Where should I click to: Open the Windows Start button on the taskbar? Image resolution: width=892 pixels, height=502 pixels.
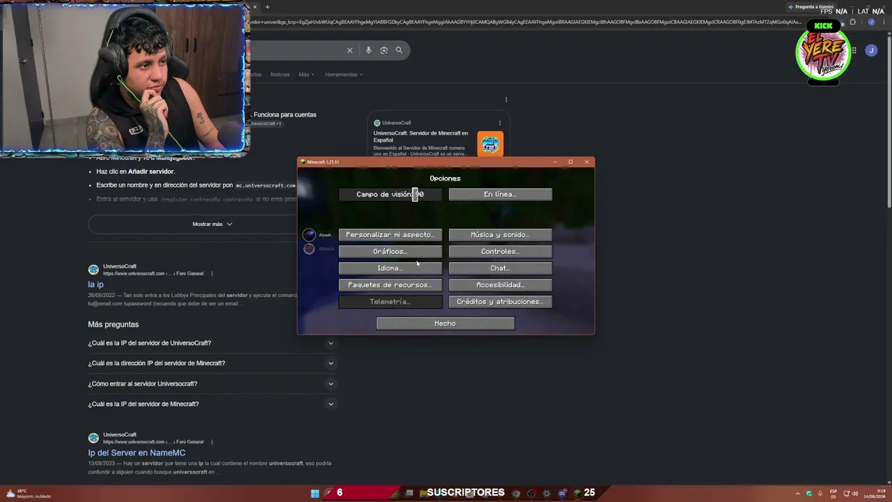[315, 493]
